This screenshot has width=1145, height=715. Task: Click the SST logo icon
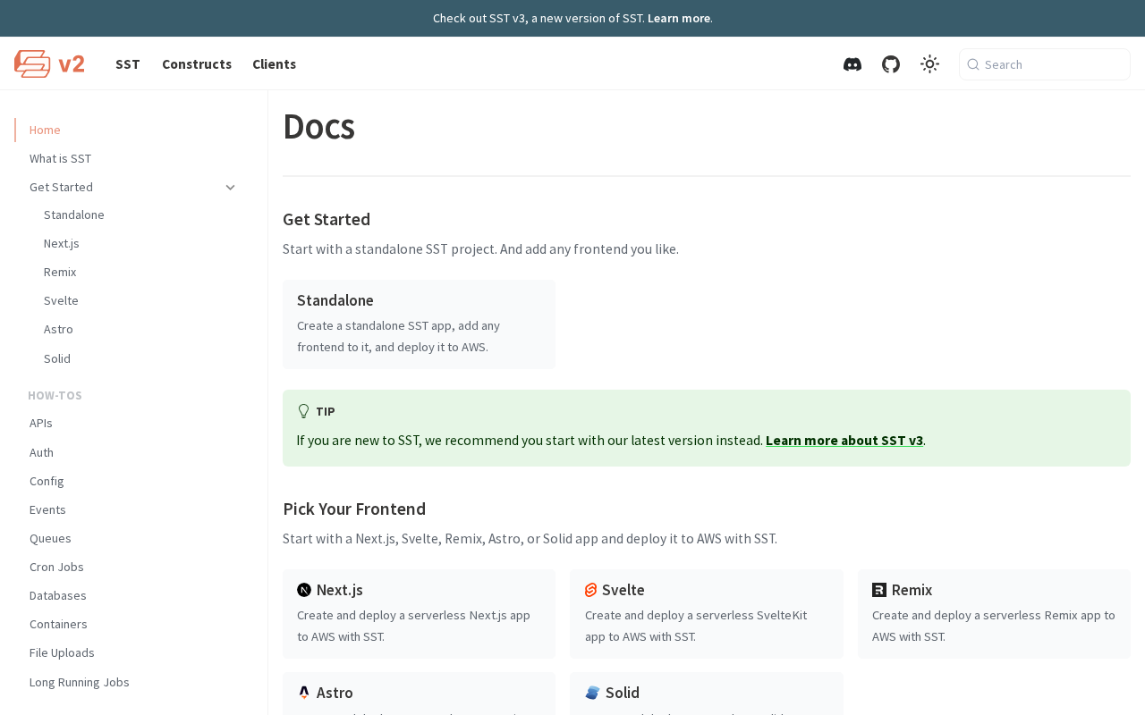pyautogui.click(x=32, y=64)
